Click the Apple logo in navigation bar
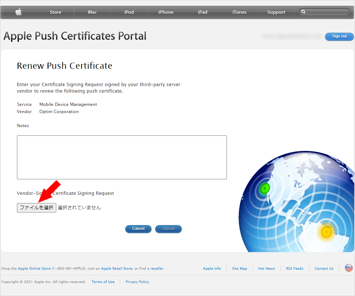Viewport: 355px width, 296px height. (x=18, y=12)
